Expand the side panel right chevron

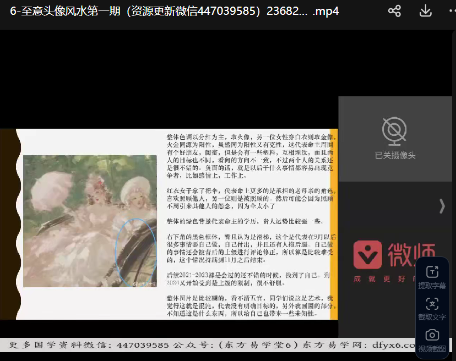pyautogui.click(x=442, y=206)
